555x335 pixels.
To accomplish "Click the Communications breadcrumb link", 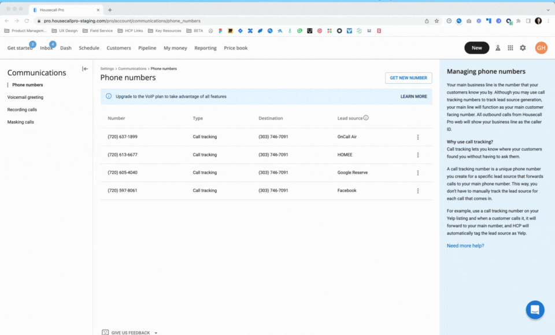I will [x=132, y=69].
